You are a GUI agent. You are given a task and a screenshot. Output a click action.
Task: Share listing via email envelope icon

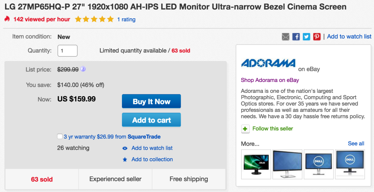tap(286, 37)
